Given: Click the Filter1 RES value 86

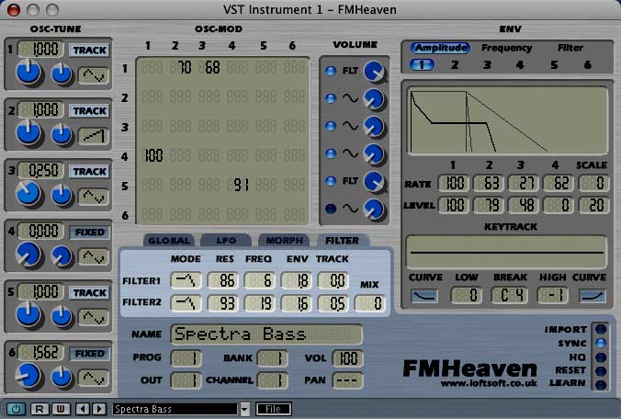Looking at the screenshot, I should pyautogui.click(x=222, y=281).
